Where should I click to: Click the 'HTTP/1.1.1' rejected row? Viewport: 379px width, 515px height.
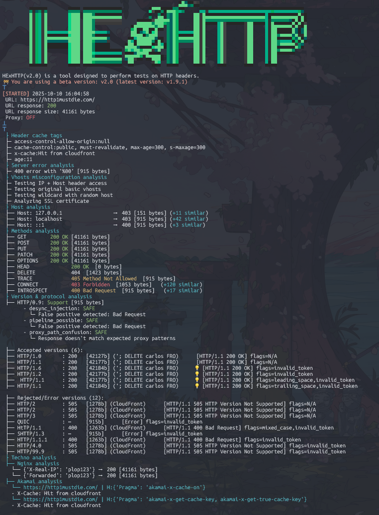[159, 440]
